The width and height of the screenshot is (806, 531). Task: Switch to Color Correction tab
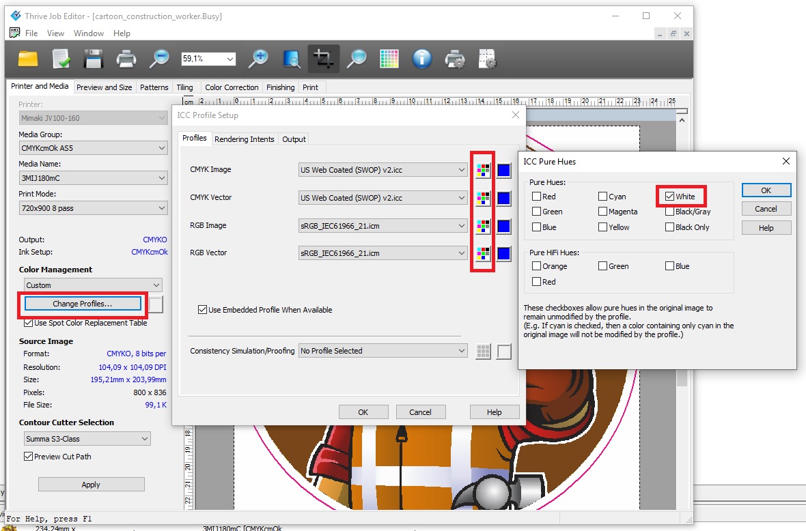(x=232, y=87)
